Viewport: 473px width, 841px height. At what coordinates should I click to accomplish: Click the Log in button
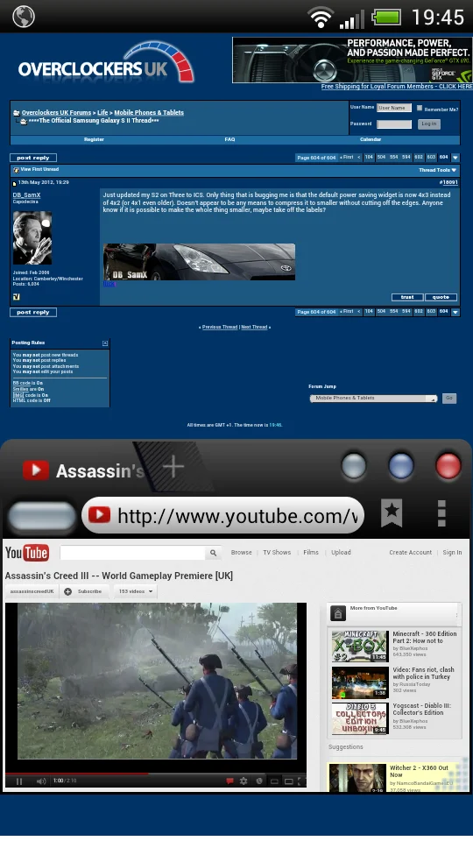tap(428, 124)
